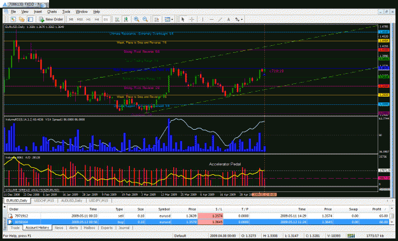Open the Help menu

point(96,11)
